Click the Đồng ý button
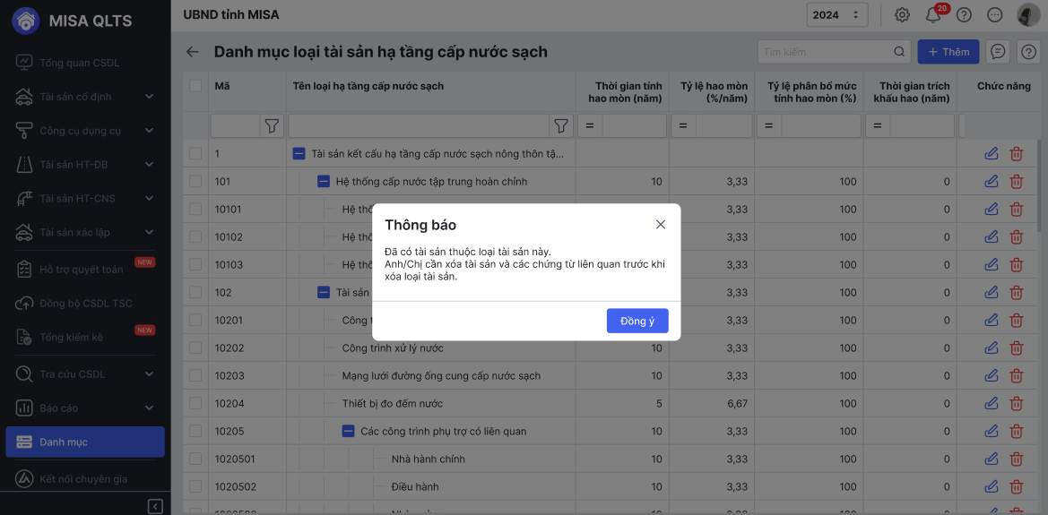The image size is (1048, 515). pyautogui.click(x=637, y=321)
